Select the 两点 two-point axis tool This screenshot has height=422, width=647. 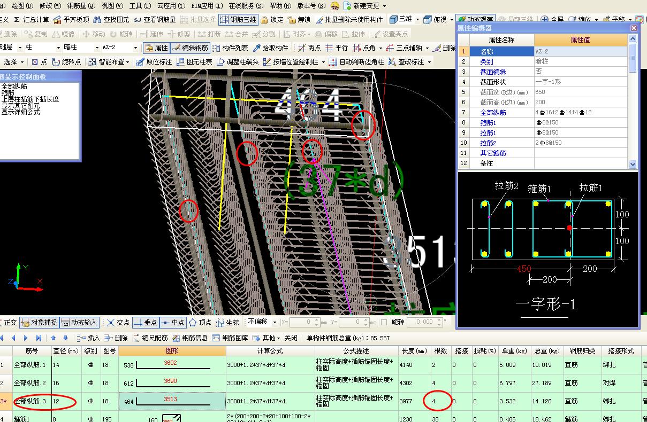(x=310, y=48)
